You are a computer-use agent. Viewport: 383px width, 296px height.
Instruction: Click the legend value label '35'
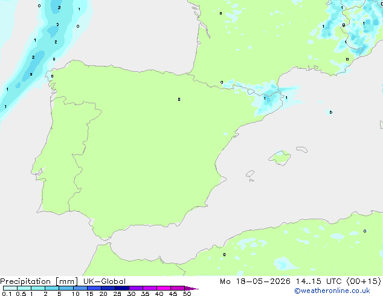(145, 294)
